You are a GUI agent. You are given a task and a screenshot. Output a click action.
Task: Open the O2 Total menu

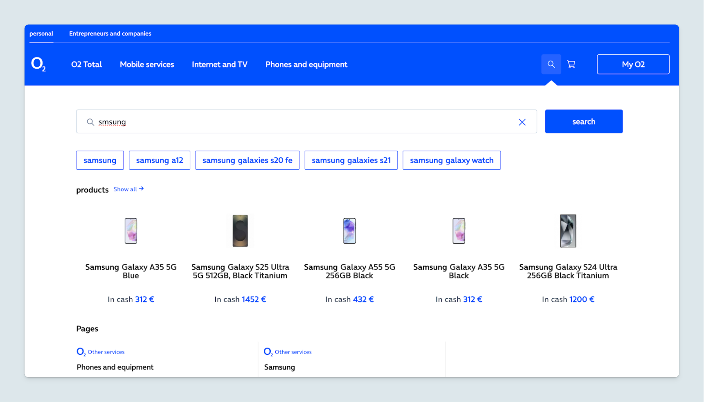point(86,64)
